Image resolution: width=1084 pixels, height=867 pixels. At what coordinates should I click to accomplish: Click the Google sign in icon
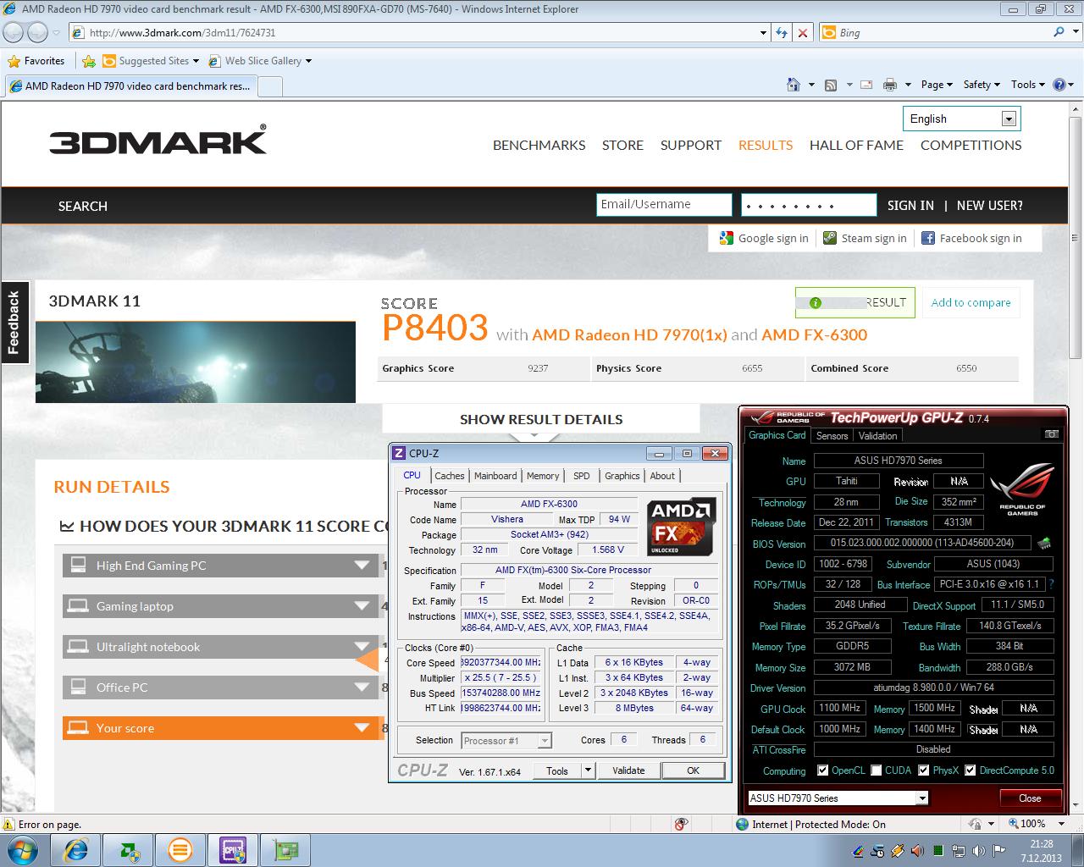click(x=726, y=239)
